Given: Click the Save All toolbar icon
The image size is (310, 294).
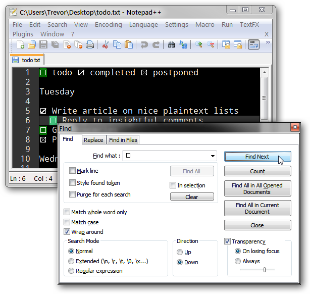Looking at the screenshot, I should coord(55,44).
